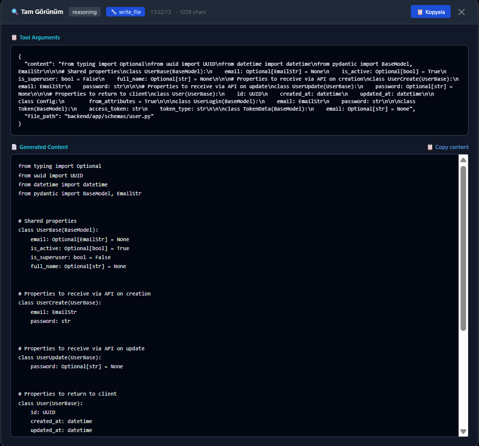This screenshot has width=479, height=446.
Task: Click the wrench icon in write_file badge
Action: (114, 12)
